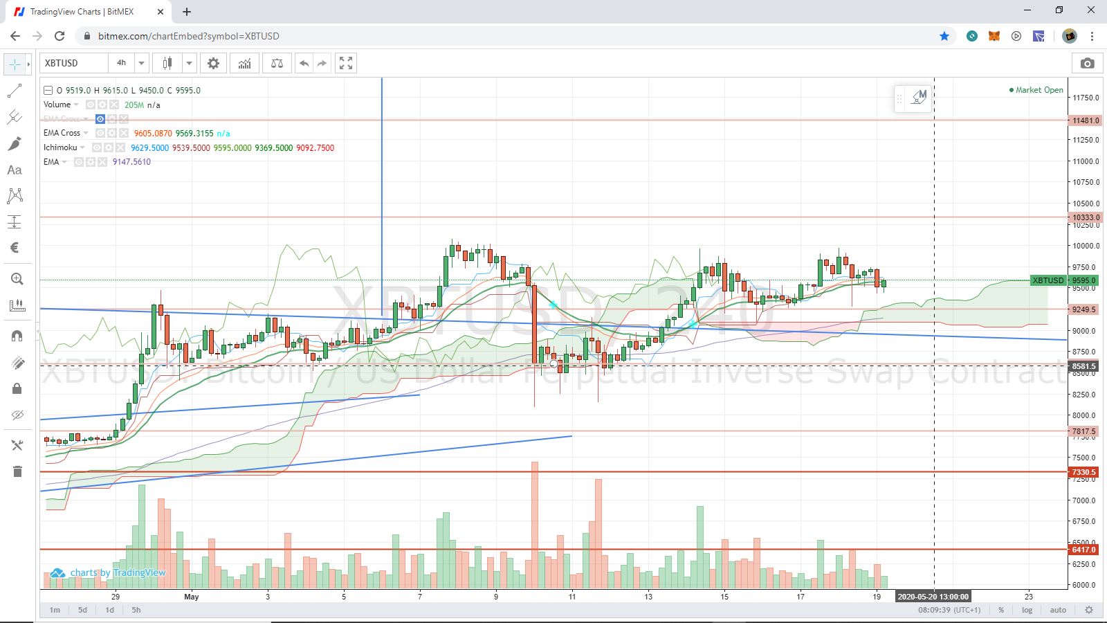
Task: Set range to 1d
Action: click(x=109, y=610)
